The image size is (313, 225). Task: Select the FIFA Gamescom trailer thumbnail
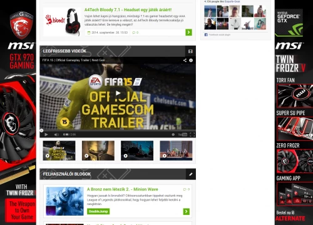click(x=59, y=151)
